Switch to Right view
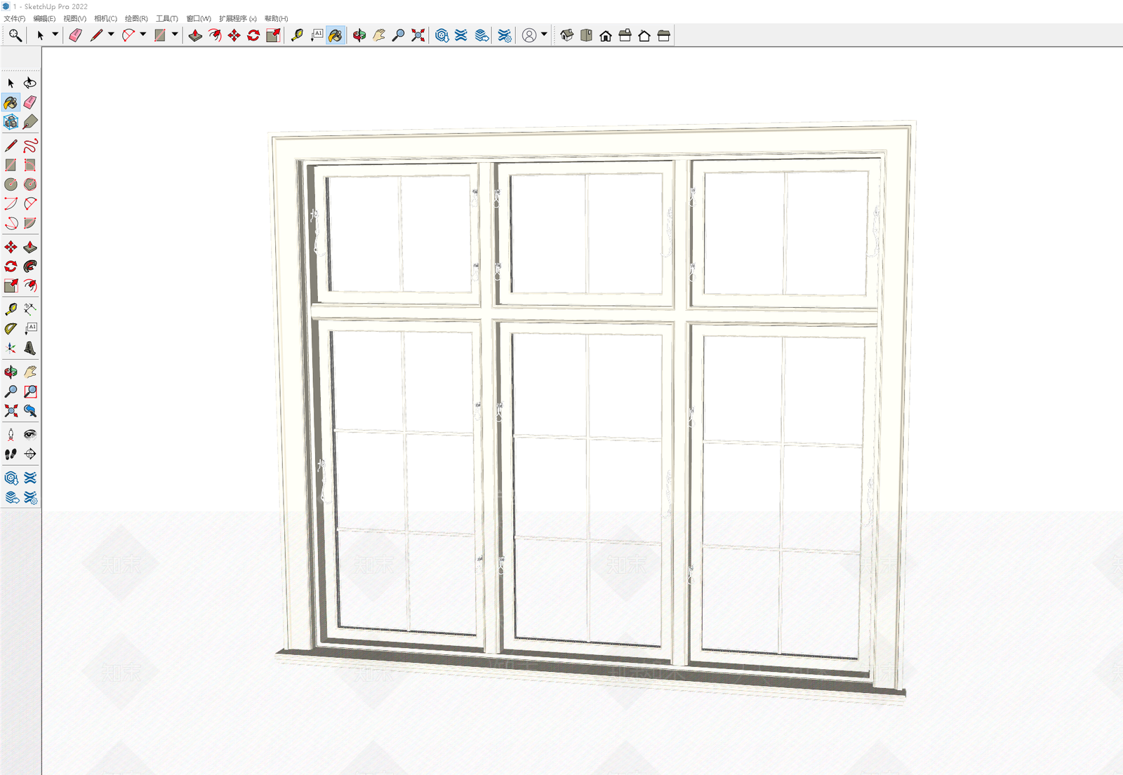 pyautogui.click(x=625, y=35)
